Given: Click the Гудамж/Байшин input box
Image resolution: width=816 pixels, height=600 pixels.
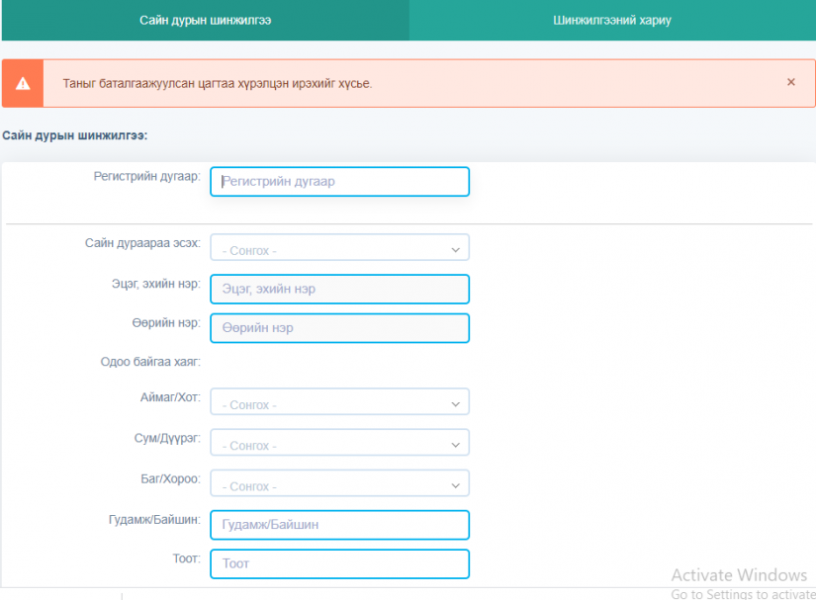Looking at the screenshot, I should (340, 525).
